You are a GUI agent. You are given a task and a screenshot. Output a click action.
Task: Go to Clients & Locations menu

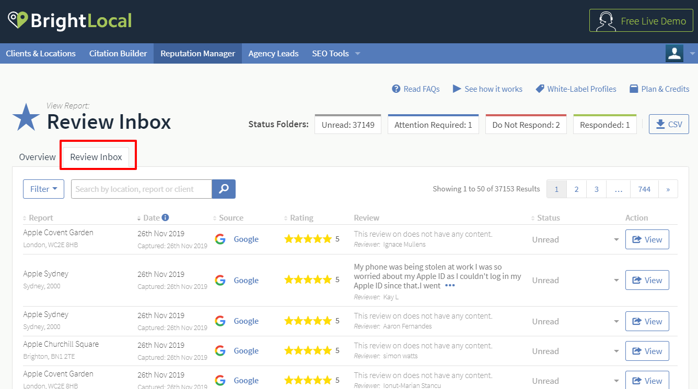coord(41,53)
